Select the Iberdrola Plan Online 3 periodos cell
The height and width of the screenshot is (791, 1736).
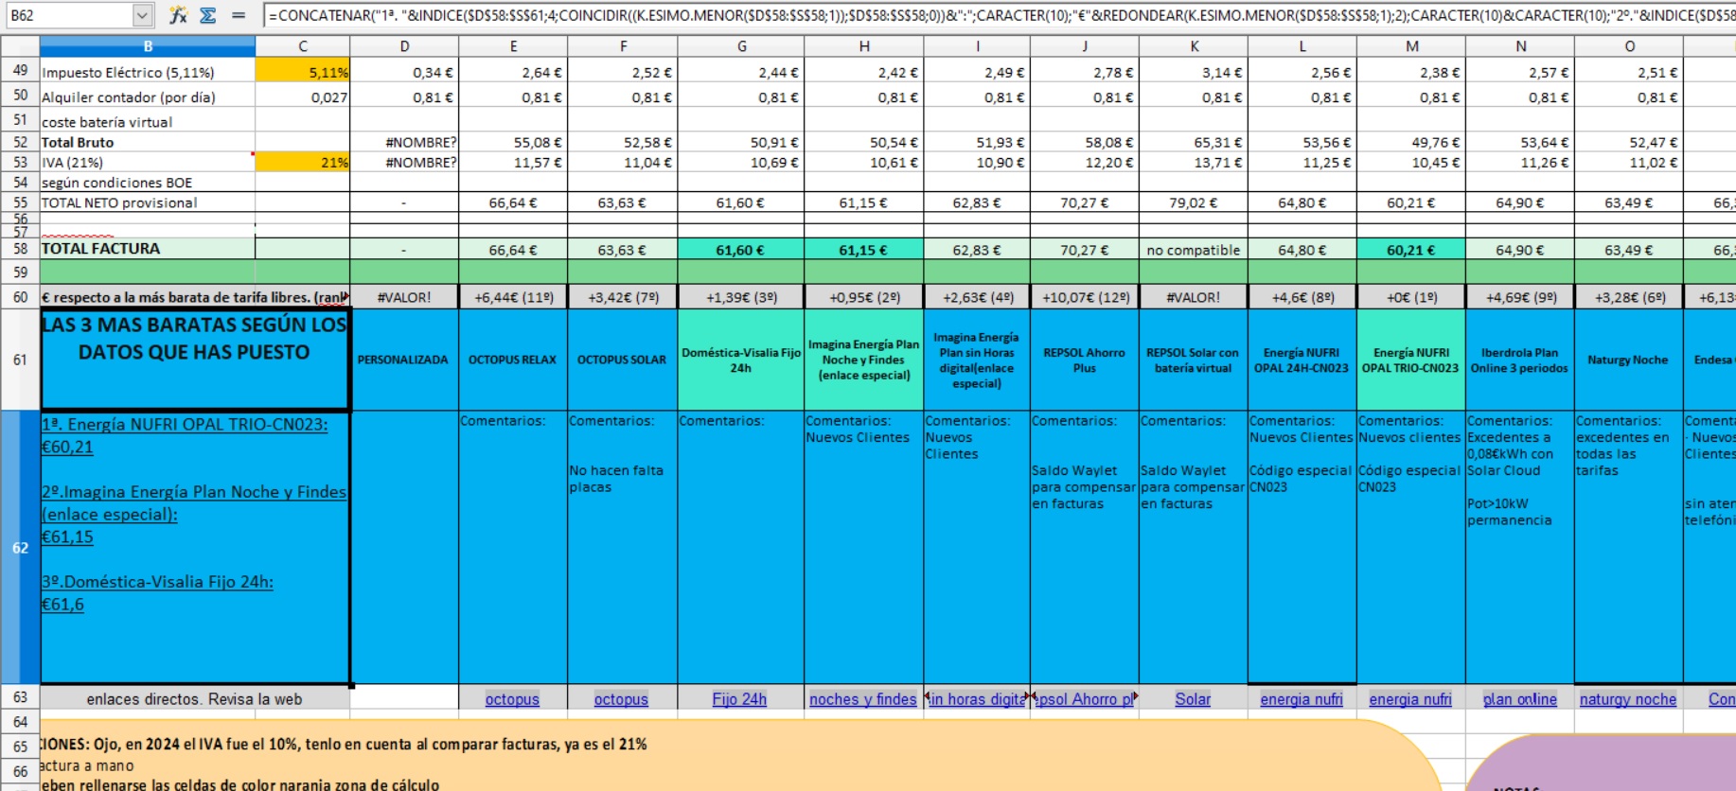point(1520,360)
